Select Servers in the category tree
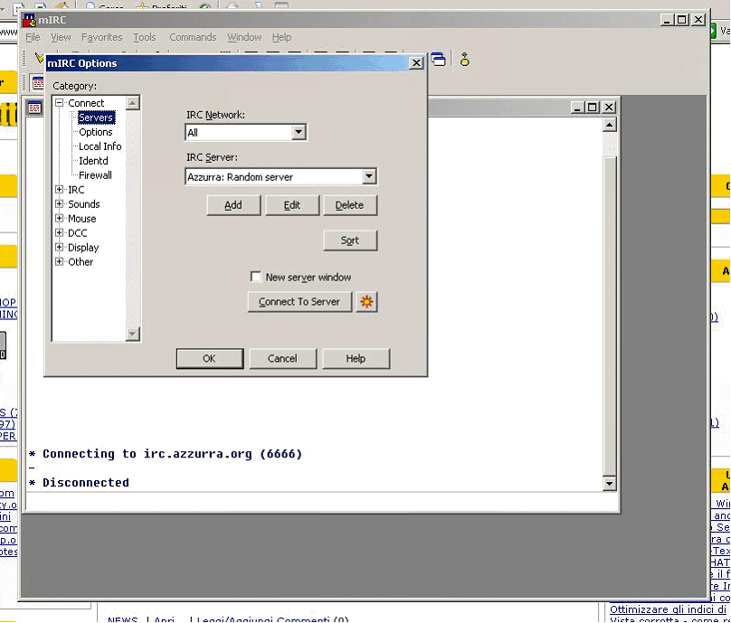This screenshot has width=731, height=623. (96, 118)
